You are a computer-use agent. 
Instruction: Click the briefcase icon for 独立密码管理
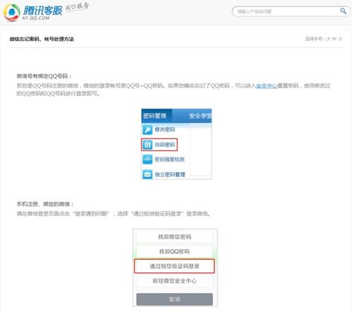[147, 174]
